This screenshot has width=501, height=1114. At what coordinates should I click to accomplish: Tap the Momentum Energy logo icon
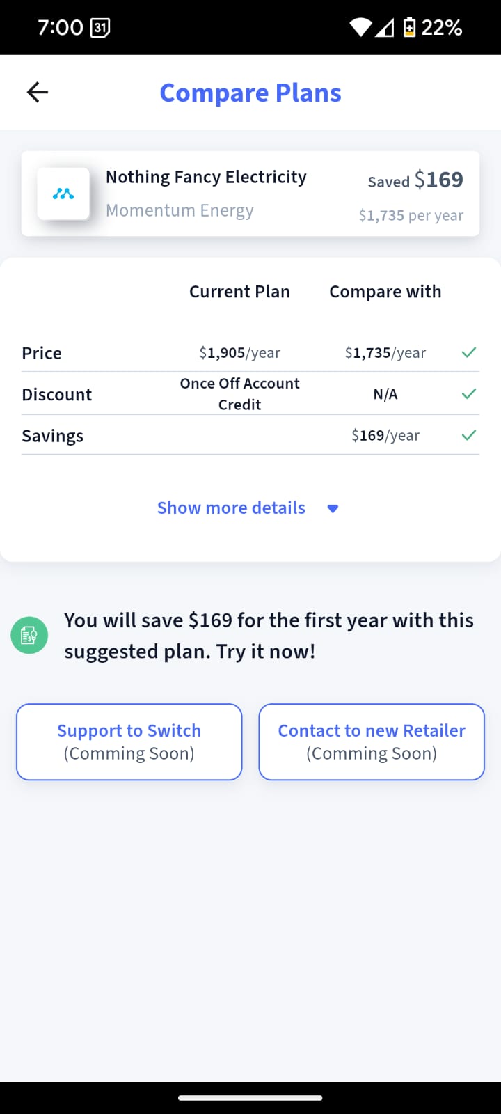tap(63, 194)
